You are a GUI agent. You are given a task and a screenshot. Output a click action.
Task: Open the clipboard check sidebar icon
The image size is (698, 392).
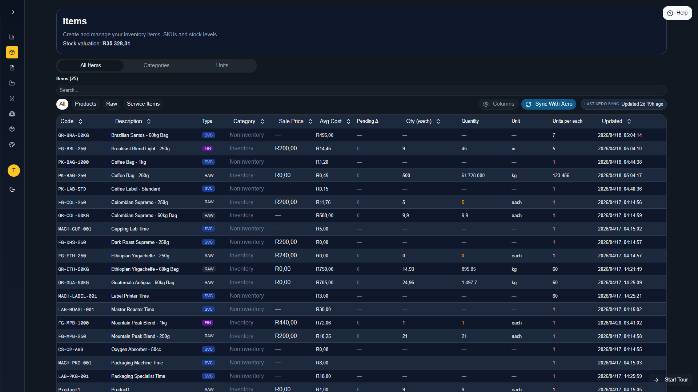[x=12, y=98]
